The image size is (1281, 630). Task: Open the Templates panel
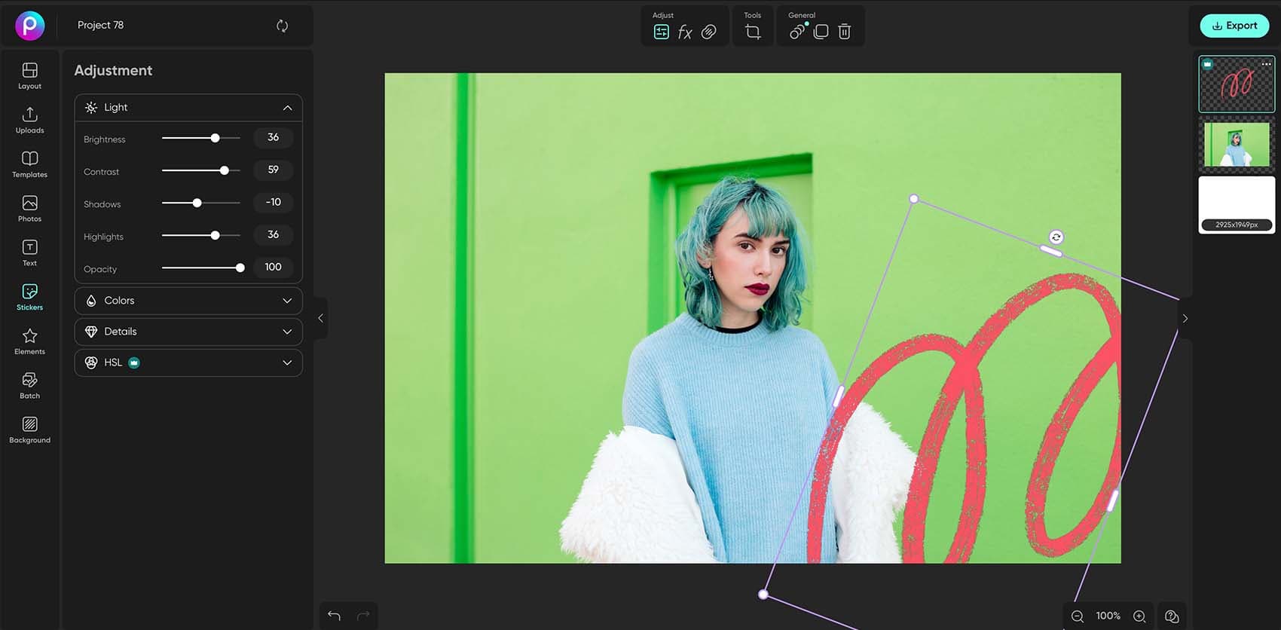pyautogui.click(x=29, y=164)
